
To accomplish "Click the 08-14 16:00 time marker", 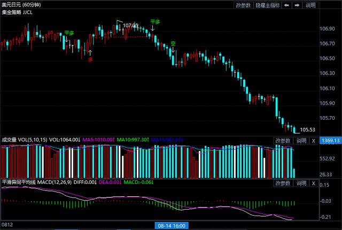I will click(172, 226).
